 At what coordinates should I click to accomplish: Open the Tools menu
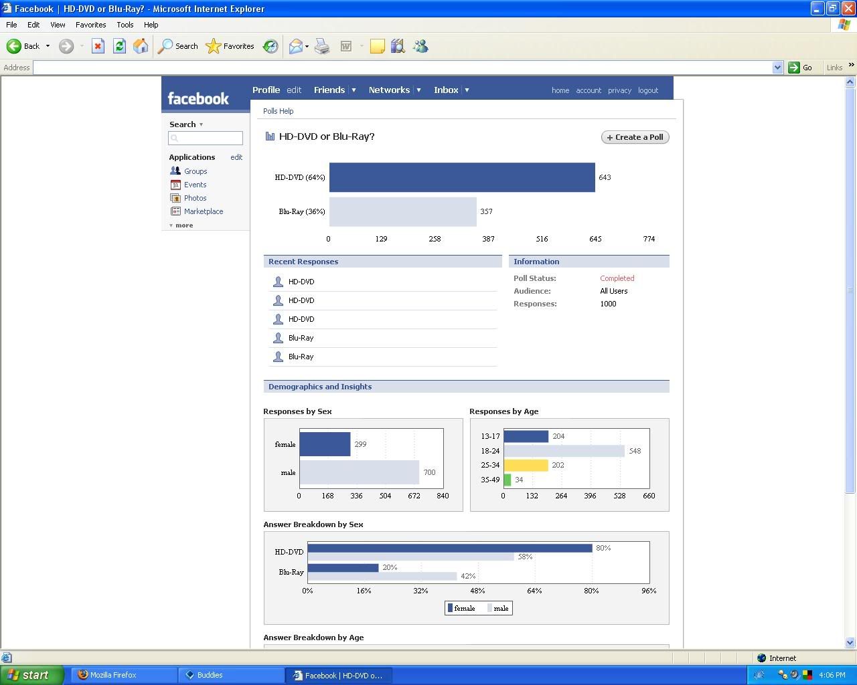click(125, 25)
